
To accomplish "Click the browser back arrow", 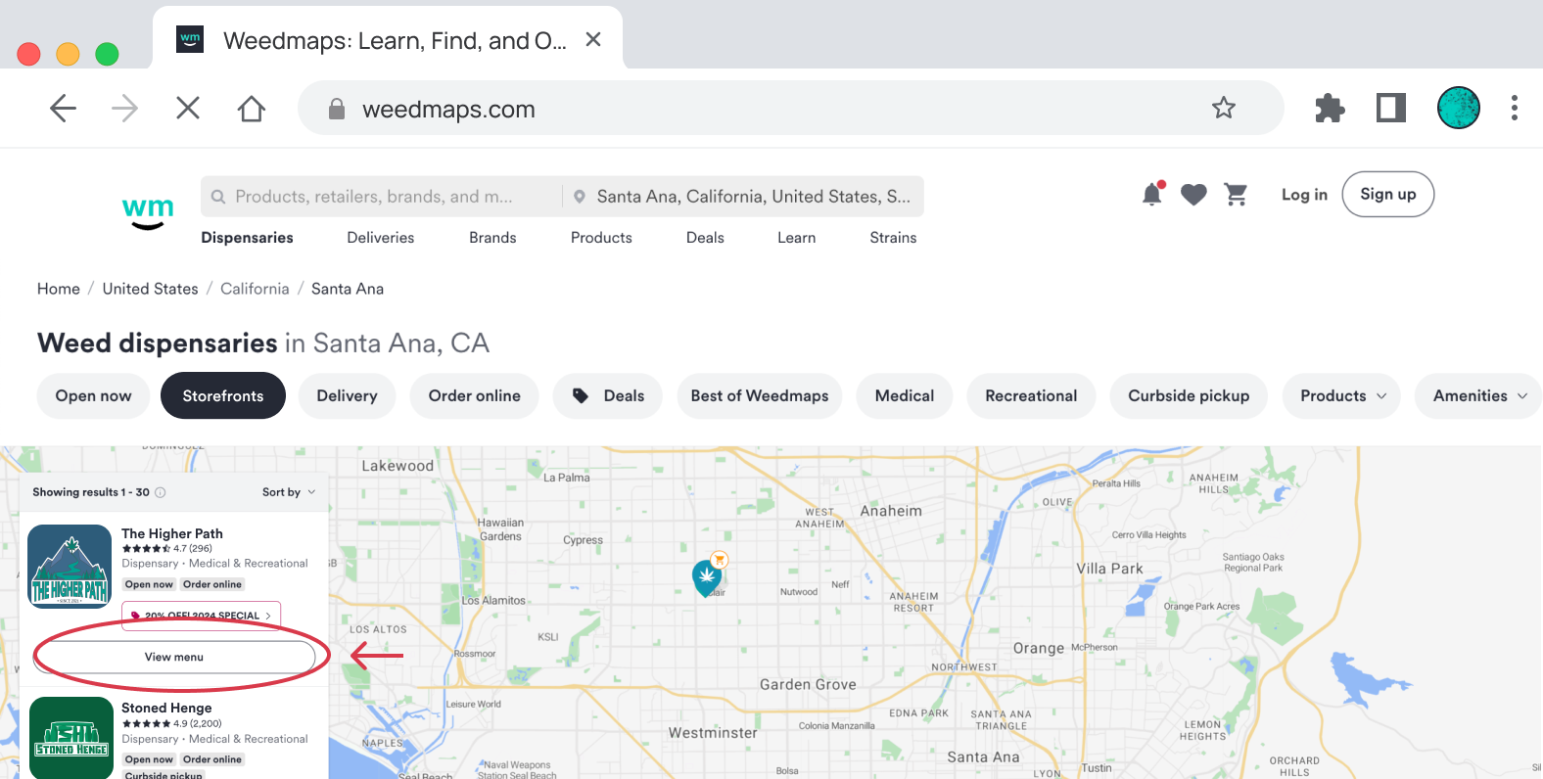I will coord(63,109).
